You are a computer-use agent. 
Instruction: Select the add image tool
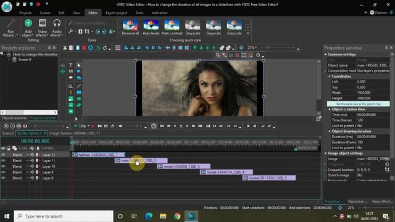click(71, 99)
